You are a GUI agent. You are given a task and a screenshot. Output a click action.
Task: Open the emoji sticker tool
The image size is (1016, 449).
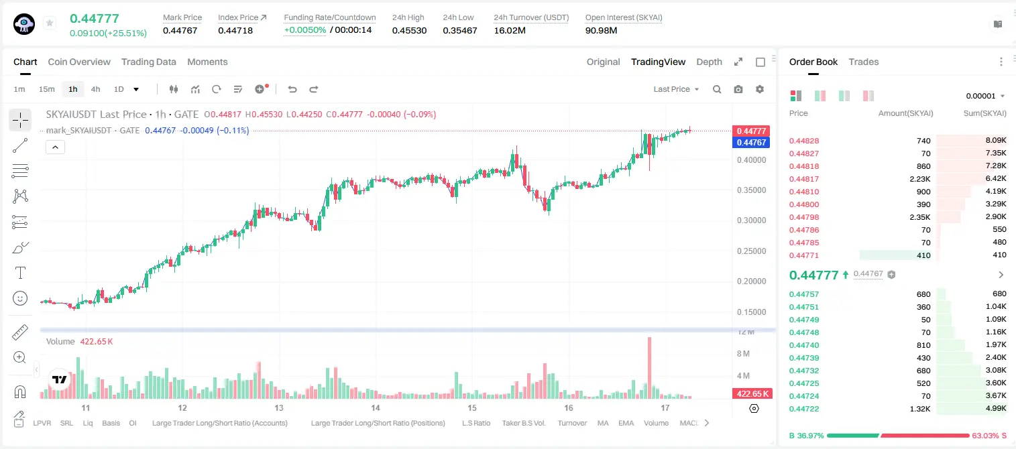point(20,298)
